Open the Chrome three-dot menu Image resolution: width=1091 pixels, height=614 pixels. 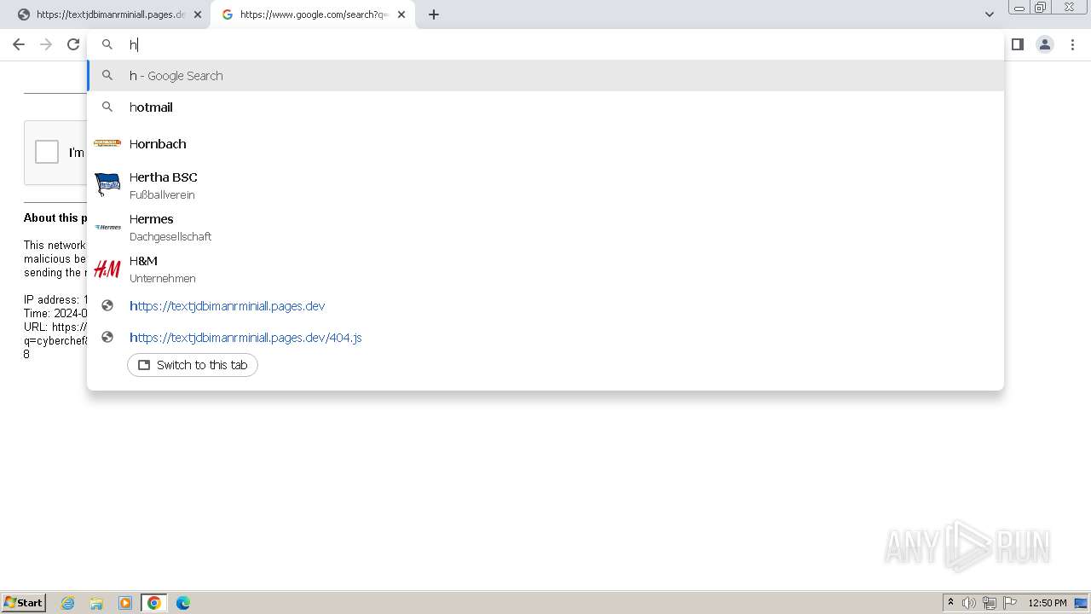coord(1073,44)
